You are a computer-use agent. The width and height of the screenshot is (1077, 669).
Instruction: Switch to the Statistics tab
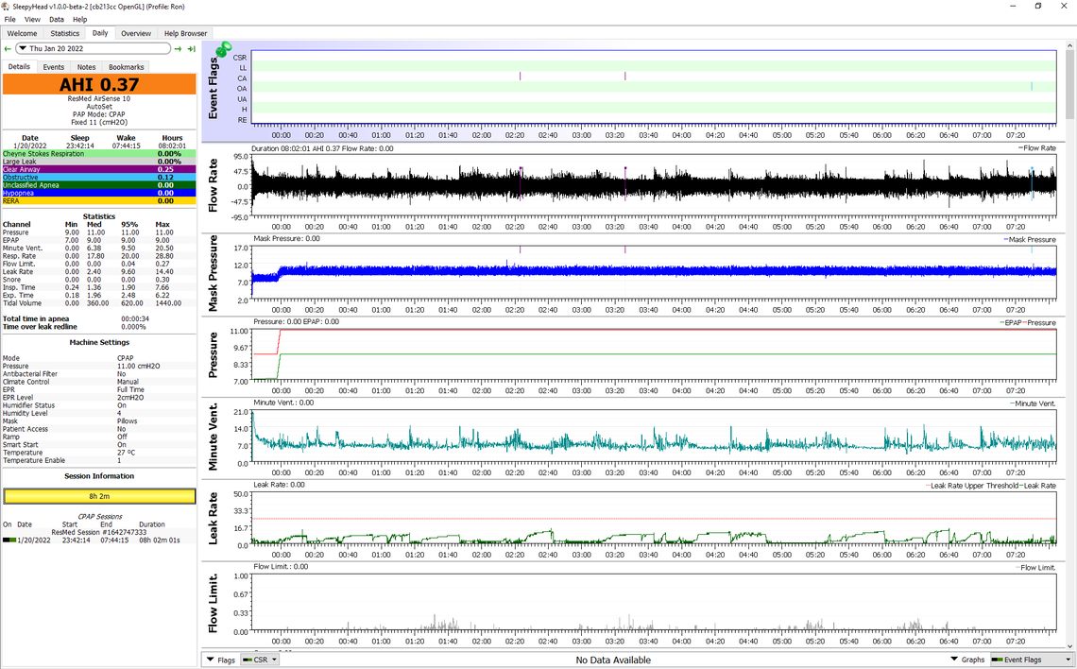pos(64,33)
